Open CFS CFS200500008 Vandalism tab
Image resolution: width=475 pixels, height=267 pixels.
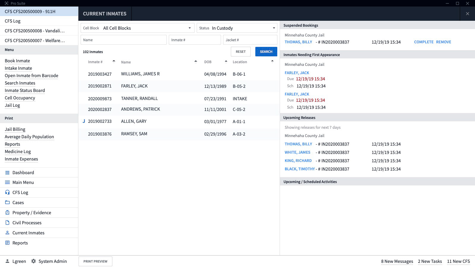tap(39, 31)
